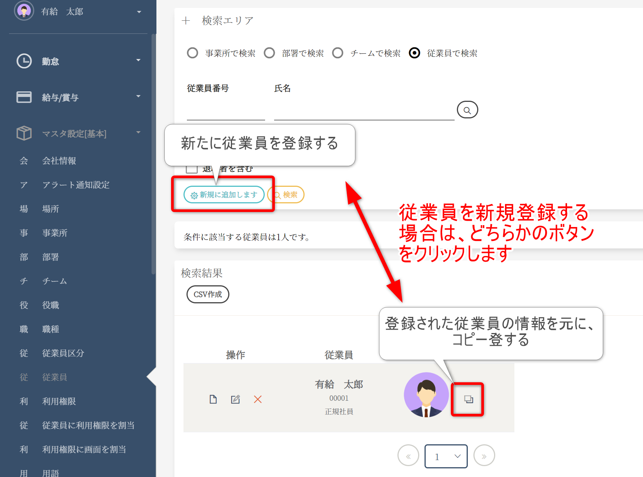
Task: Click the 従業員番号 input field
Action: click(x=226, y=111)
